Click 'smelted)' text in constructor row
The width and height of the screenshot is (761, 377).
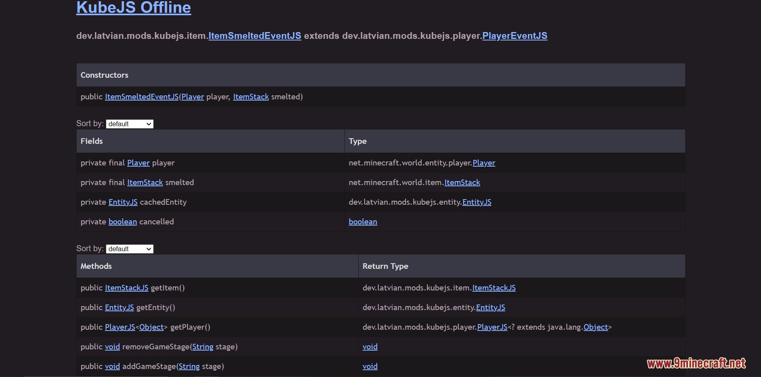click(x=287, y=97)
